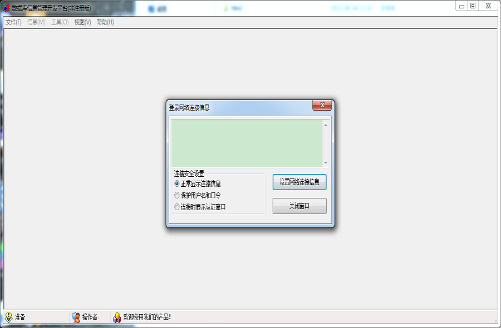Minimize the main application window
This screenshot has width=501, height=328.
point(461,6)
